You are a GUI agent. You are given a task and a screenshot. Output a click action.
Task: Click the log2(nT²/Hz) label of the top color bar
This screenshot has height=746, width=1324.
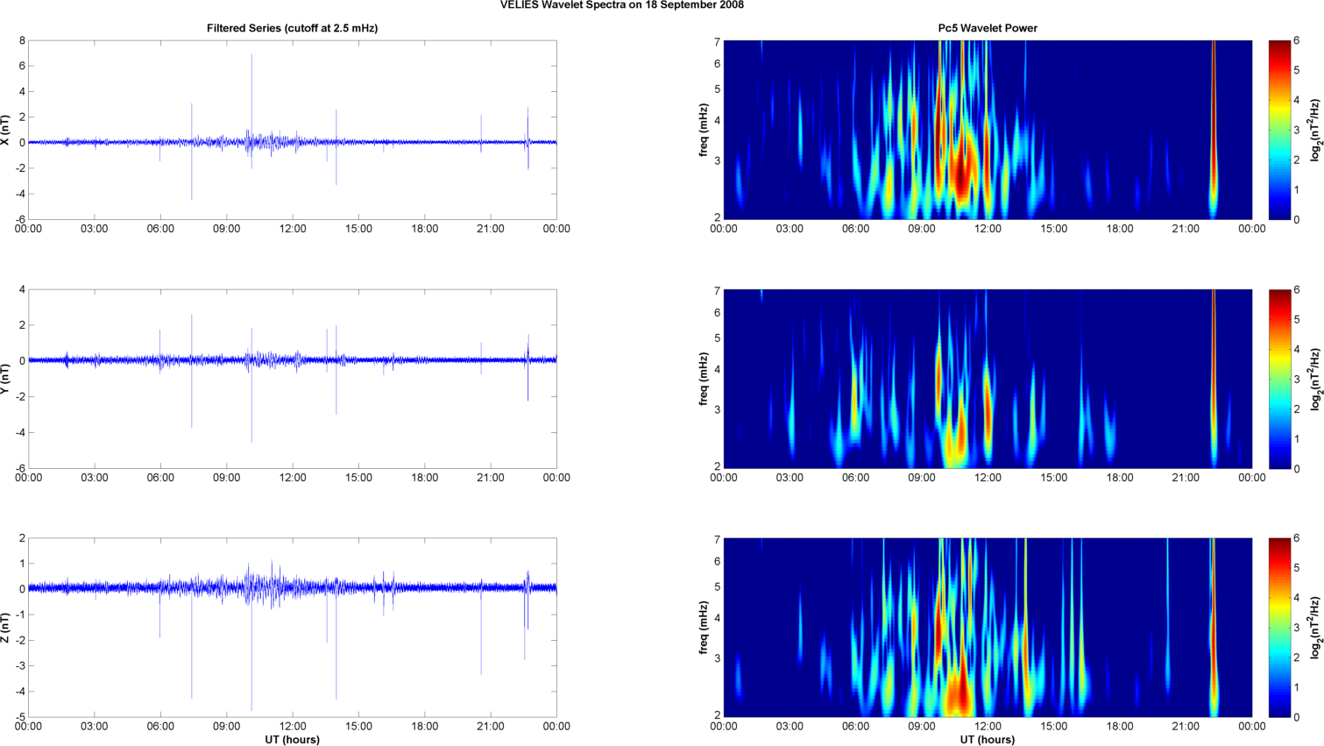pos(1314,130)
